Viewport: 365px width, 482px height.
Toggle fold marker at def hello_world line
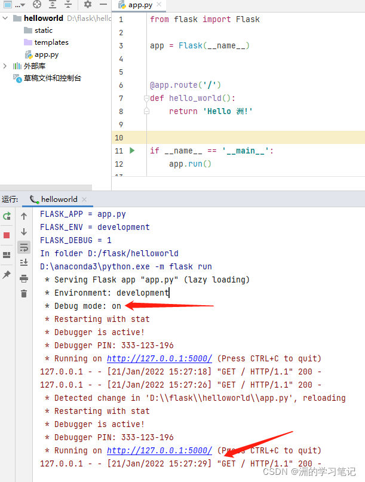[146, 98]
